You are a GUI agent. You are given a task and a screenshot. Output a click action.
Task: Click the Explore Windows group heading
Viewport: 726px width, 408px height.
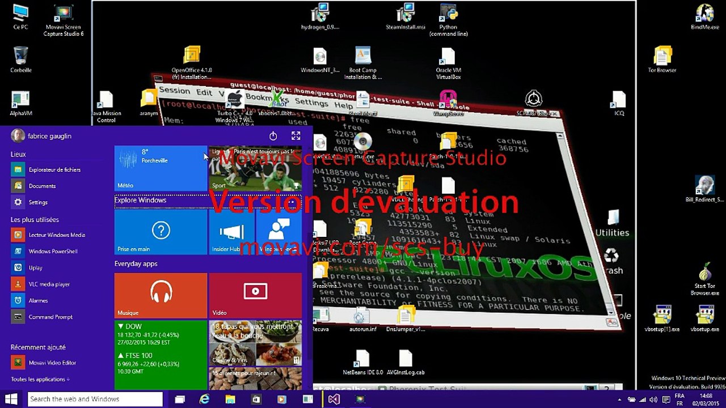click(x=140, y=200)
